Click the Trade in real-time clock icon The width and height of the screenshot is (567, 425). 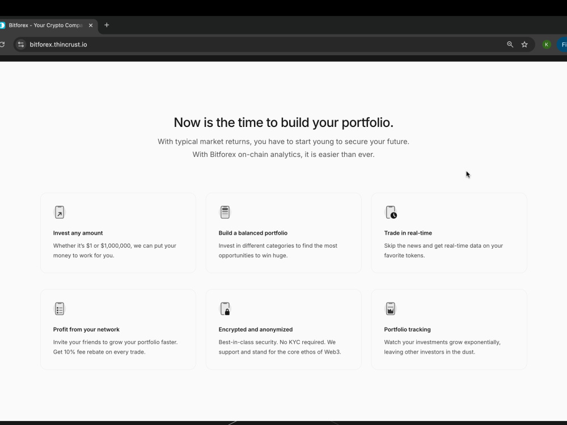[391, 212]
